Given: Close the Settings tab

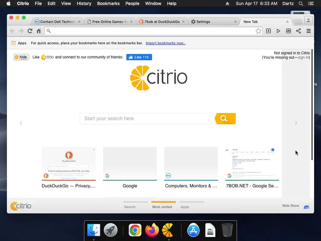Looking at the screenshot, I should (x=235, y=22).
